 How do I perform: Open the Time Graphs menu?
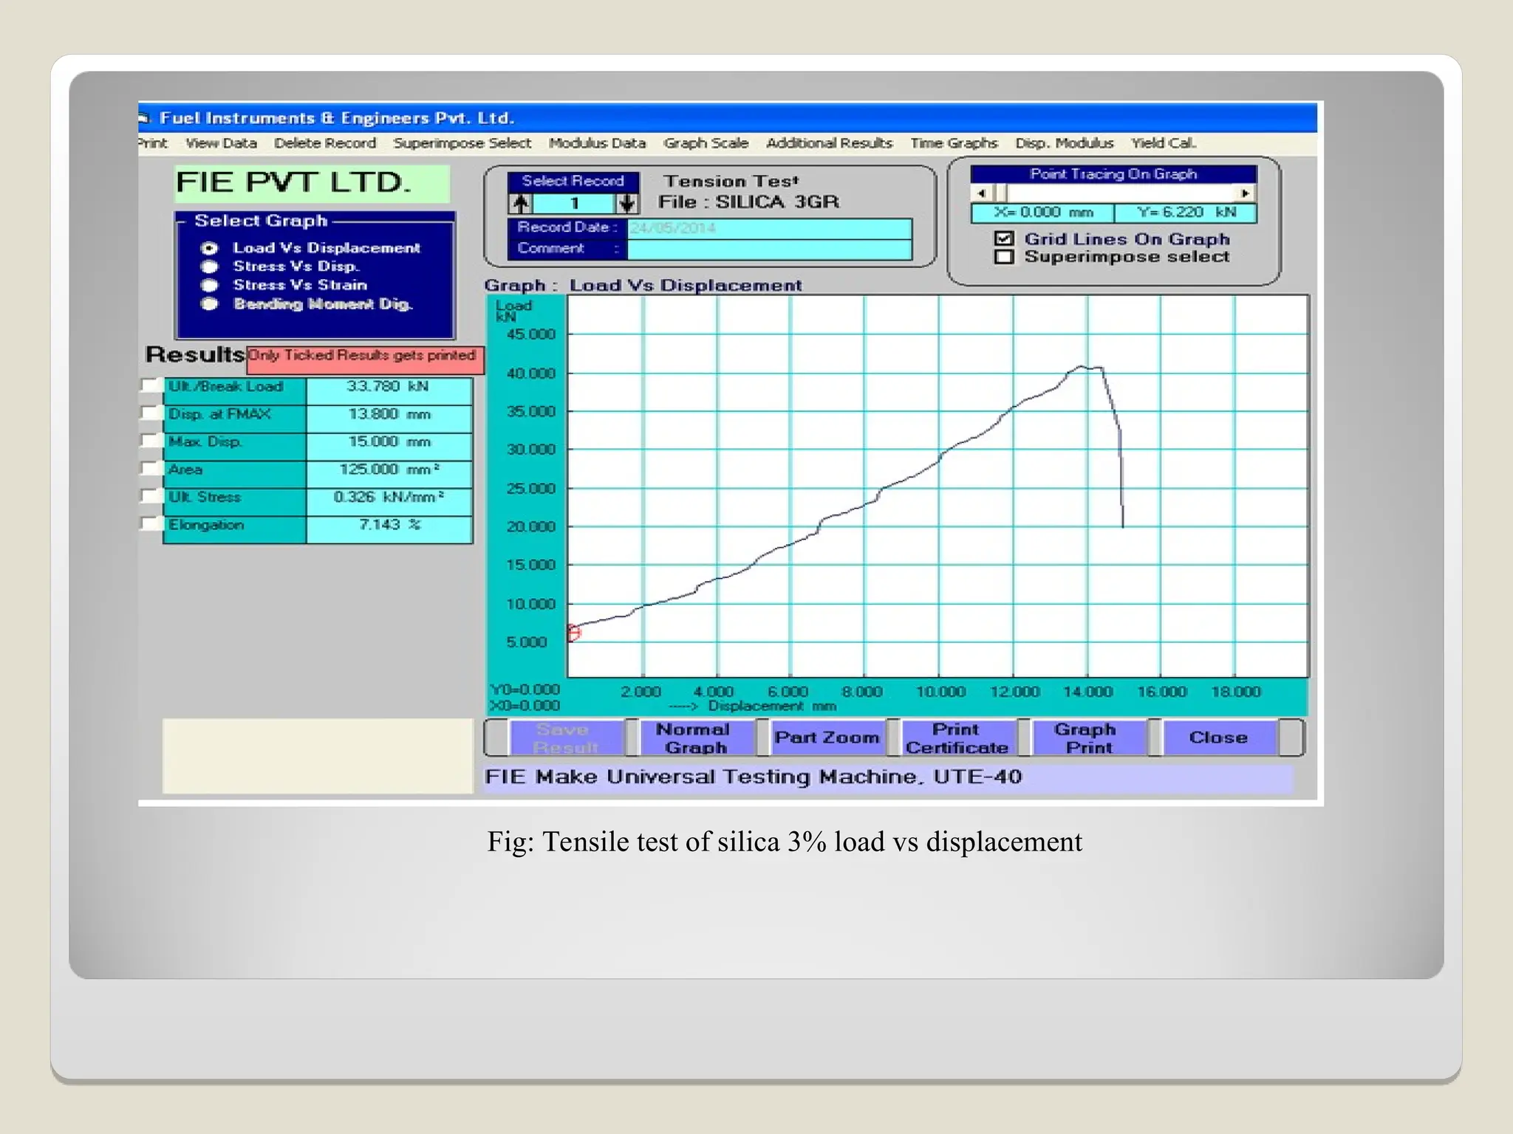coord(954,143)
